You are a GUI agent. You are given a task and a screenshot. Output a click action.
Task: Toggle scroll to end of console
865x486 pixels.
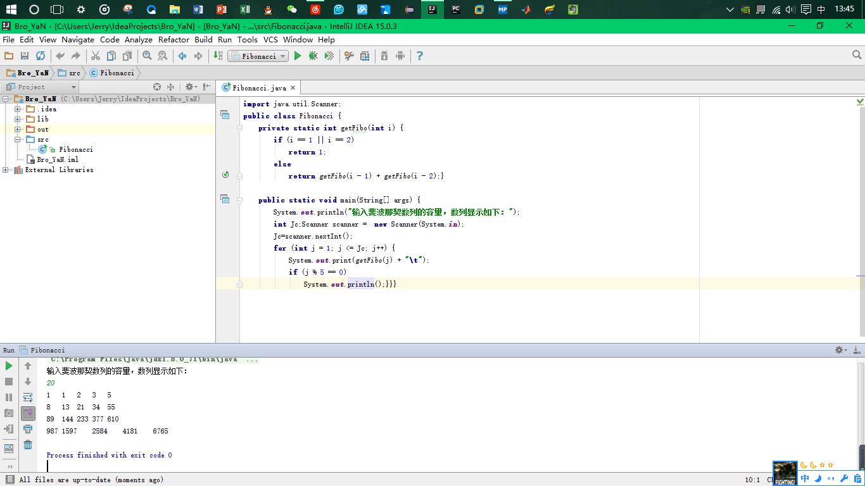pyautogui.click(x=28, y=413)
